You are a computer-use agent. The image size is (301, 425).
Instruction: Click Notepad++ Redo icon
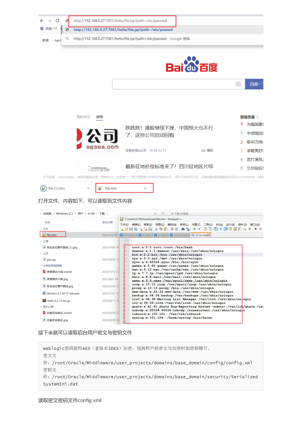pos(177,229)
